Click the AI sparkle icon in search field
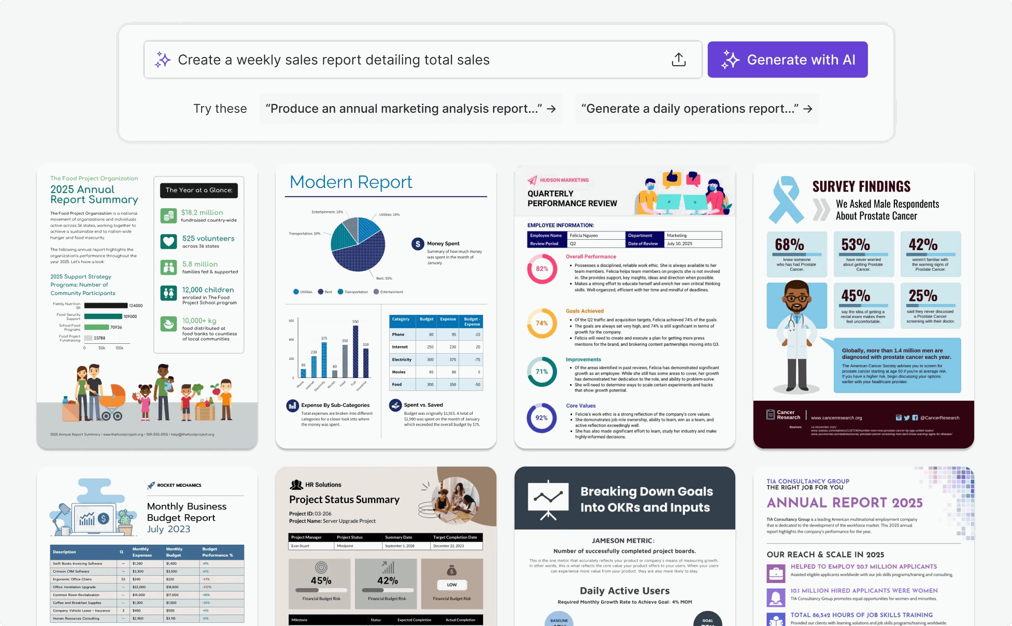 162,60
